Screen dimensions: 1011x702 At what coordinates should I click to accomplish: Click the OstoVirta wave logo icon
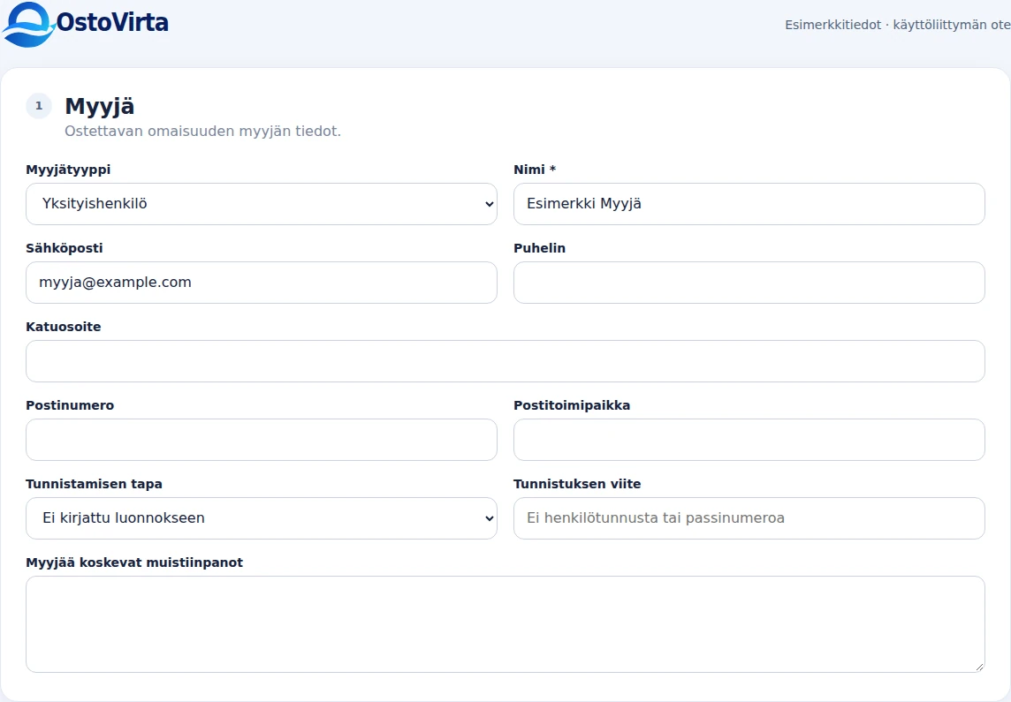[x=29, y=25]
